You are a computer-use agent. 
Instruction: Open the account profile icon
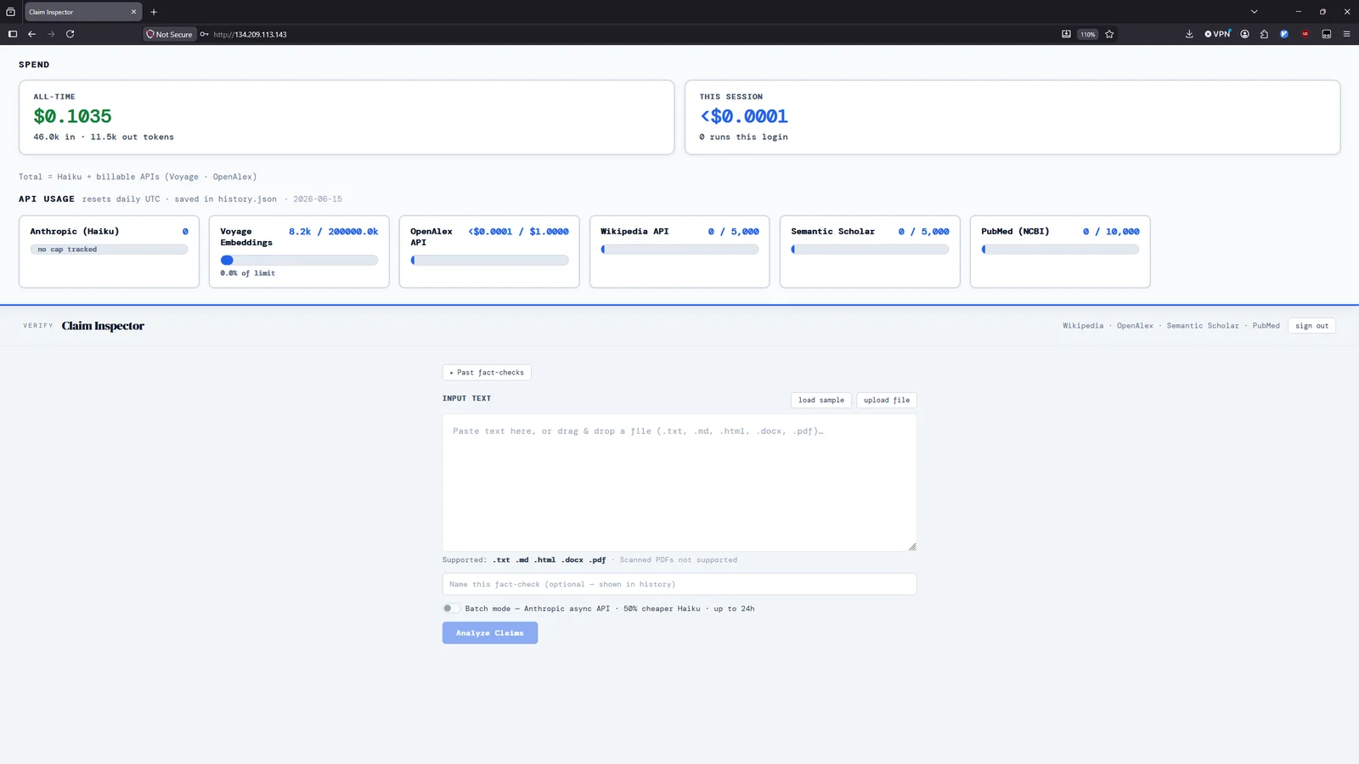coord(1244,34)
